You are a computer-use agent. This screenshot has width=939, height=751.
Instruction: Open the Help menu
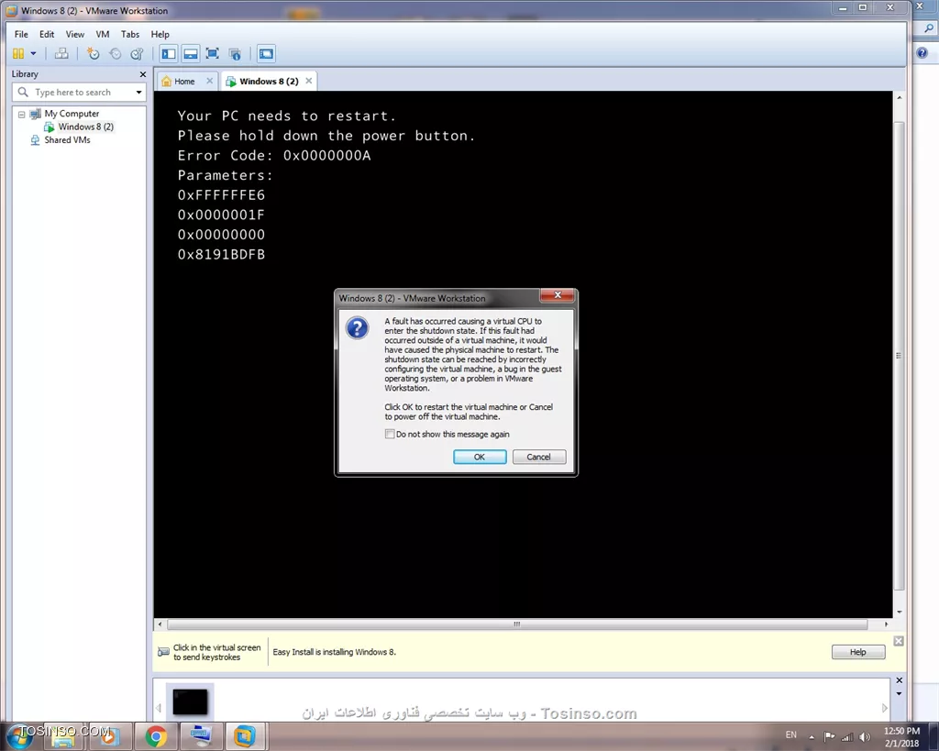(160, 34)
